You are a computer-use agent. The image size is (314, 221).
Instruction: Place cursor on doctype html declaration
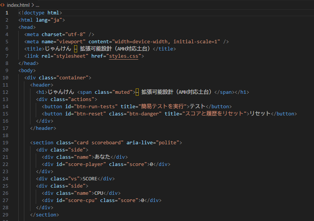coord(40,13)
